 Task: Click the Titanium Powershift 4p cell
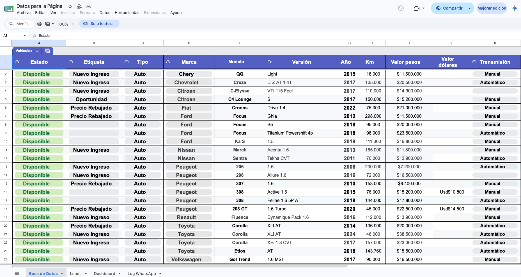tap(302, 133)
